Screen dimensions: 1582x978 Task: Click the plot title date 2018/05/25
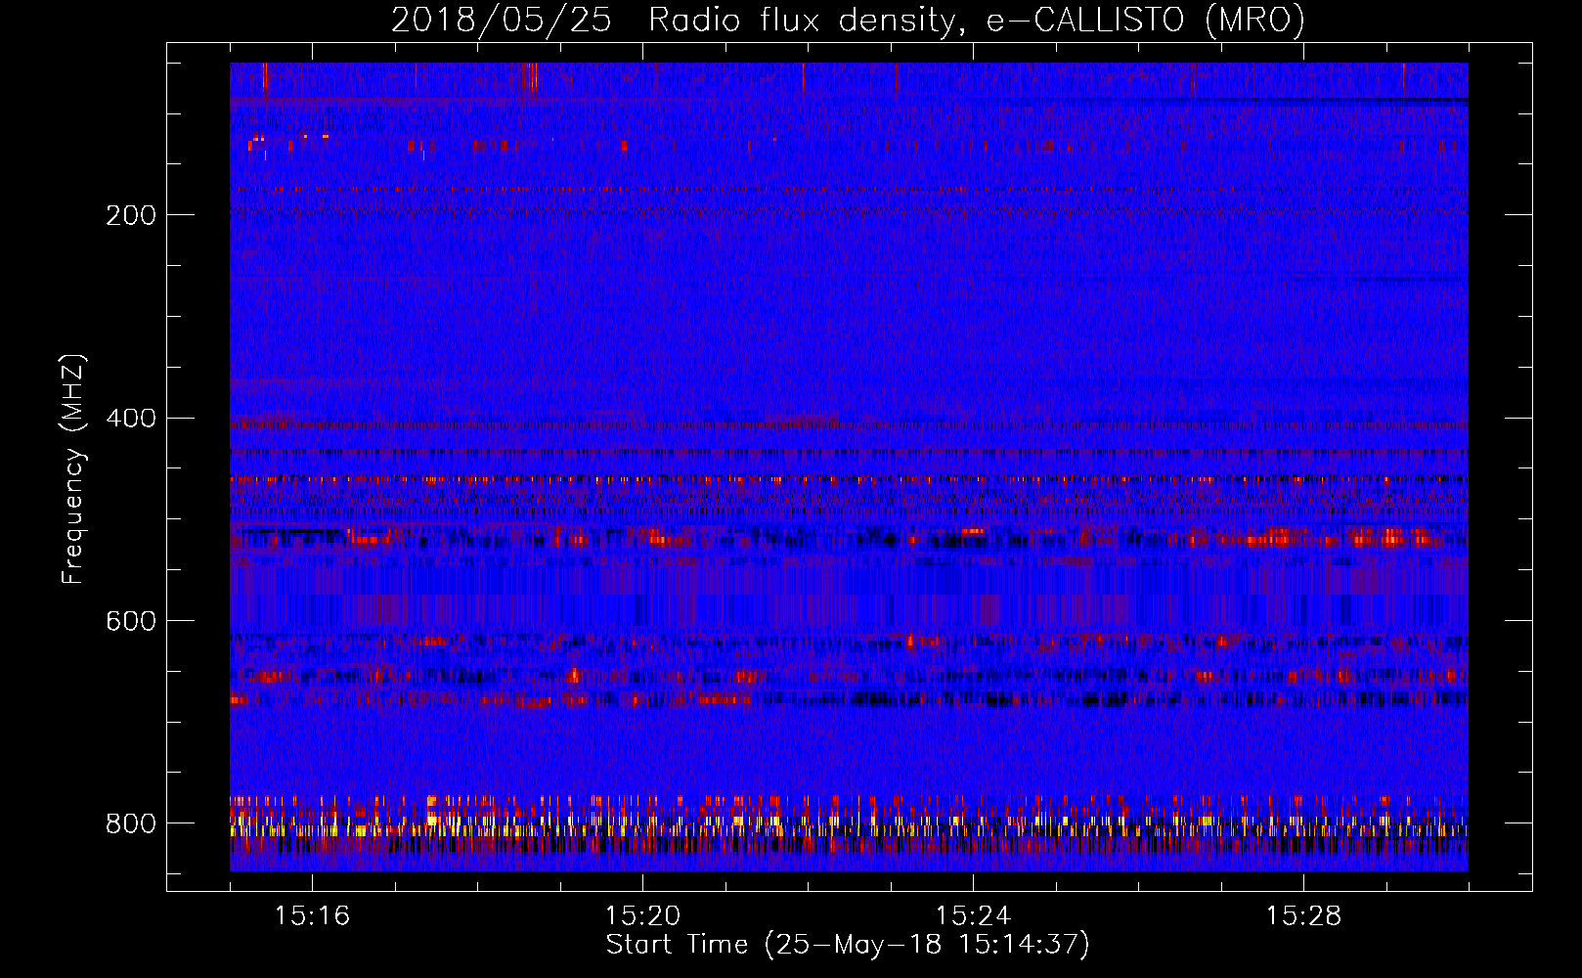(502, 20)
